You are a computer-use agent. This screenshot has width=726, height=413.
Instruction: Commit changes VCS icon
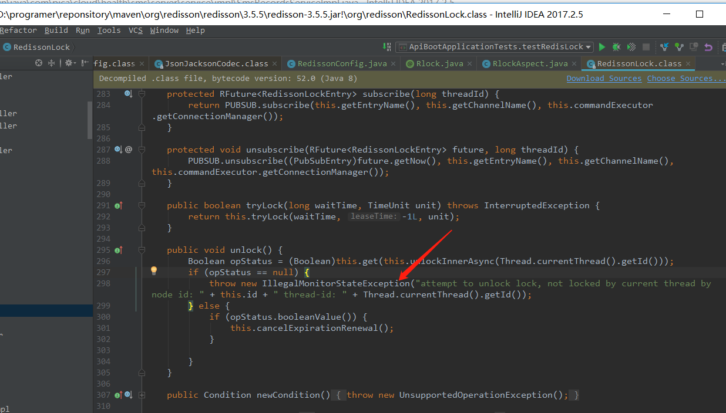(x=679, y=47)
